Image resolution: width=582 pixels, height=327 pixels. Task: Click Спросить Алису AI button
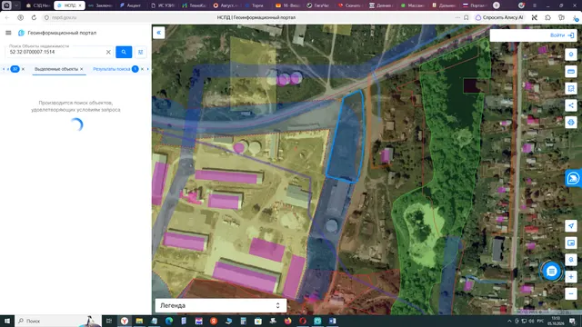click(499, 17)
